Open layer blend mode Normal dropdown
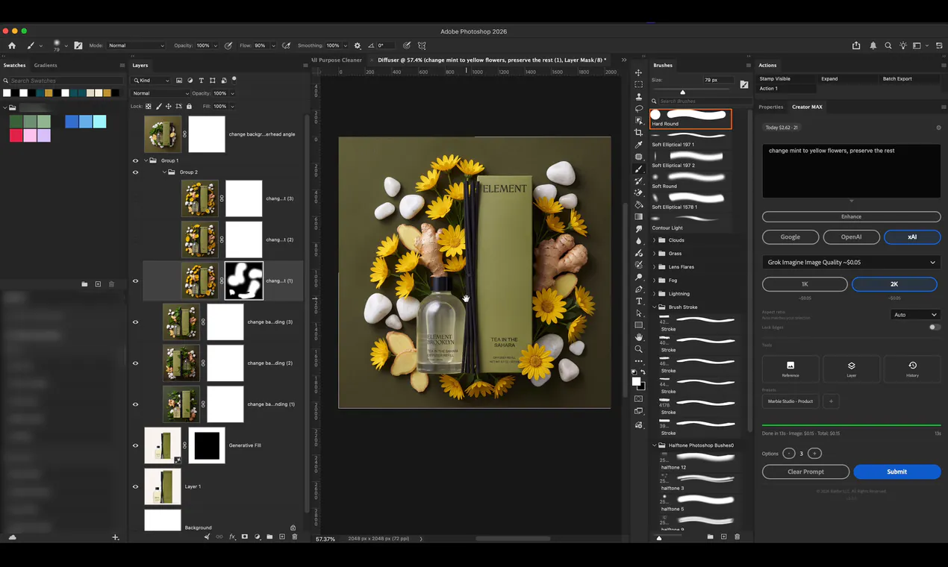 (x=160, y=93)
